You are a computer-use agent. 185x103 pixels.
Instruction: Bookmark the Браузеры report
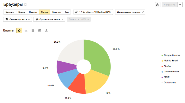(25, 5)
